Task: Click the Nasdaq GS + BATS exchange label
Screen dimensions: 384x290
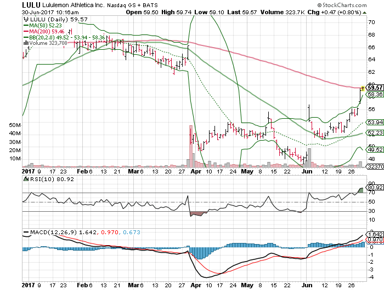Action: click(132, 5)
